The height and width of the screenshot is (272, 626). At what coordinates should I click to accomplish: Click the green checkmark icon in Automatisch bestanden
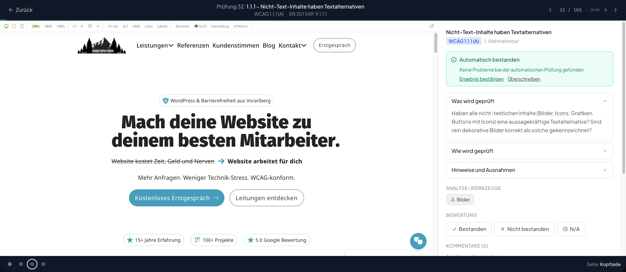point(454,60)
